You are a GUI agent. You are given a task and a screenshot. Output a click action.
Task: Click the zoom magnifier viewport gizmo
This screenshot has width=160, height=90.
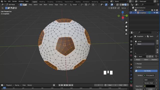pos(126,23)
